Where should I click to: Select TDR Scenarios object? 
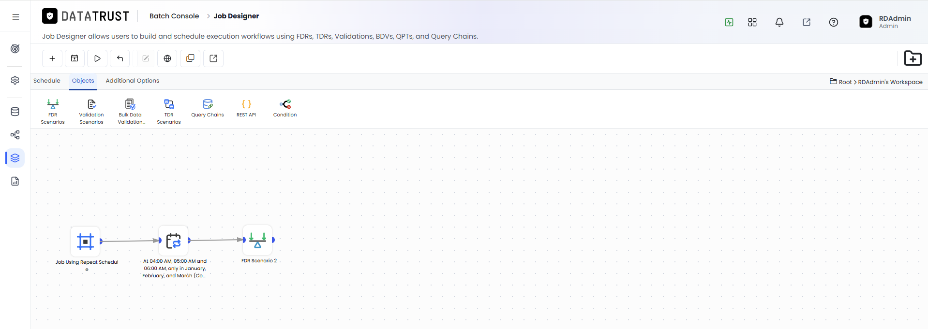[x=169, y=111]
